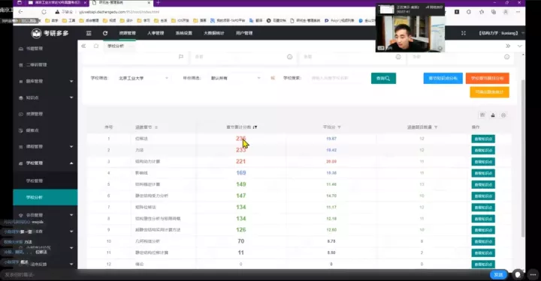The image size is (541, 281).
Task: Click the browser reload button
Action: point(44,12)
